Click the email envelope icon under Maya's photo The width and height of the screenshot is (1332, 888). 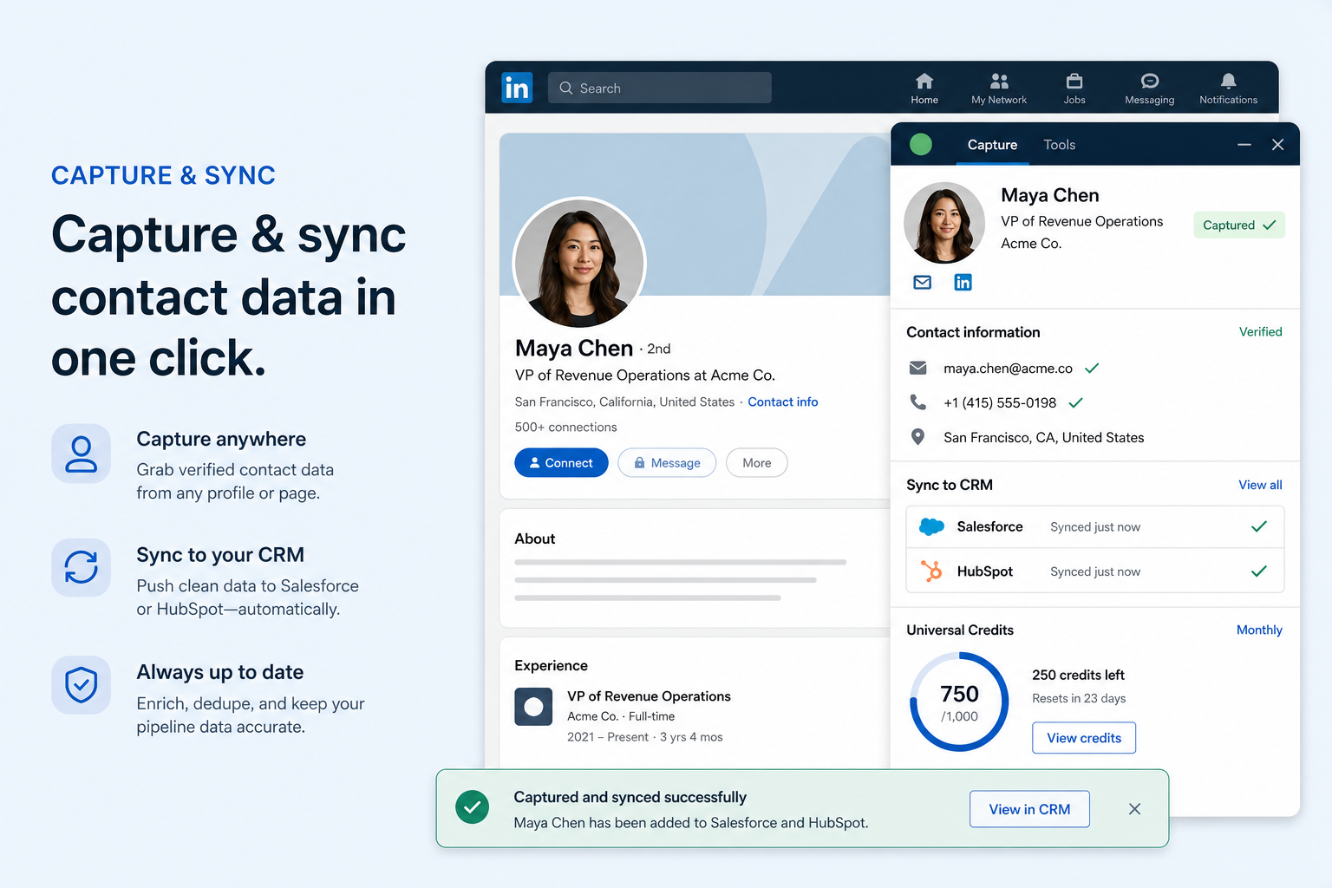(x=923, y=283)
